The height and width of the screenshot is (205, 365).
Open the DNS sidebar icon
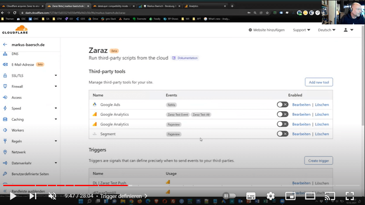pyautogui.click(x=5, y=54)
